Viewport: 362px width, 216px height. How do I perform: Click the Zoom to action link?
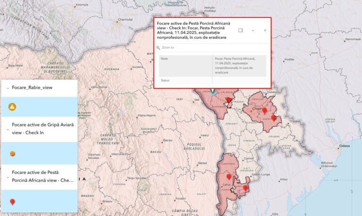(167, 48)
